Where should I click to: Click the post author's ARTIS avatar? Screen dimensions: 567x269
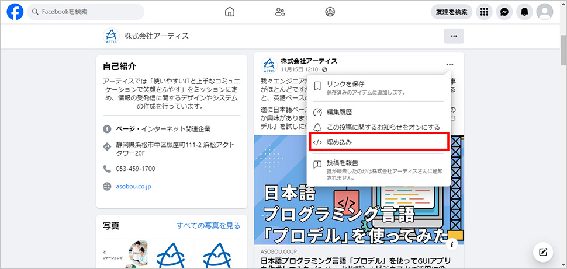click(269, 65)
